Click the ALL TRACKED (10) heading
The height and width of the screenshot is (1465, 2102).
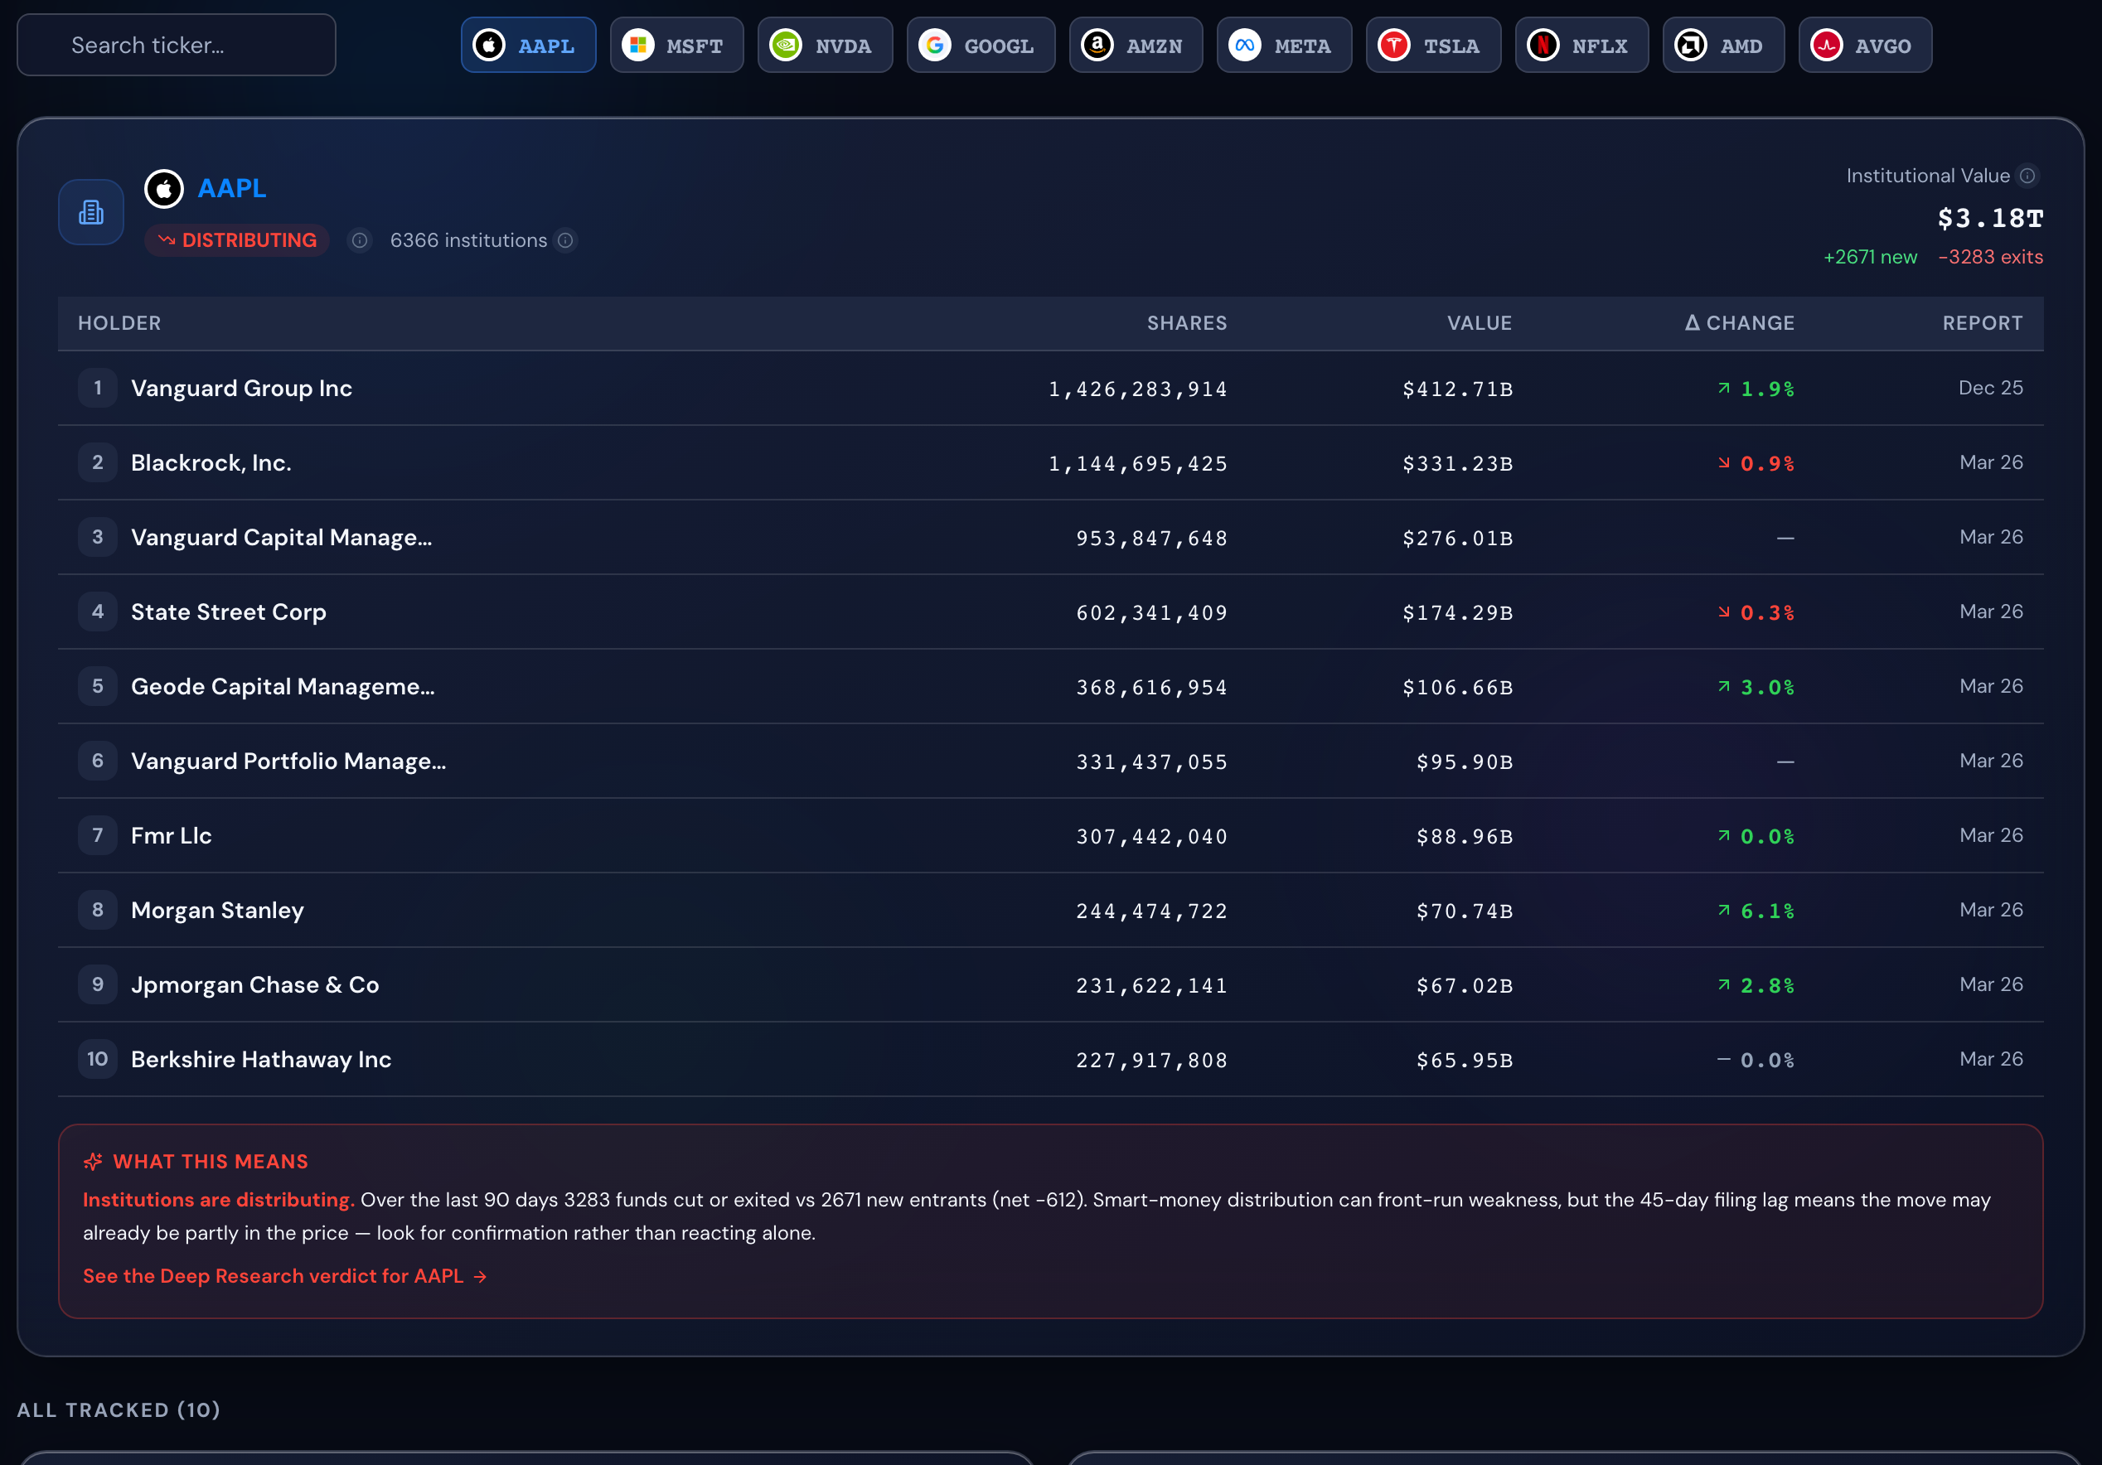(x=119, y=1409)
